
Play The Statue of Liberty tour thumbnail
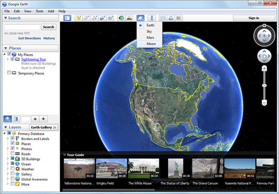pyautogui.click(x=176, y=168)
